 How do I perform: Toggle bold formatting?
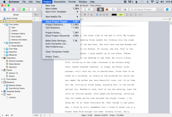point(85,15)
